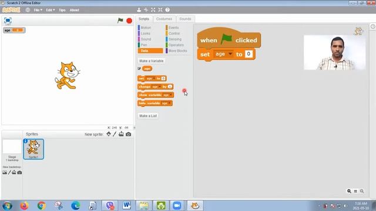Image resolution: width=376 pixels, height=211 pixels.
Task: Choose sprite from library icon
Action: tap(109, 134)
